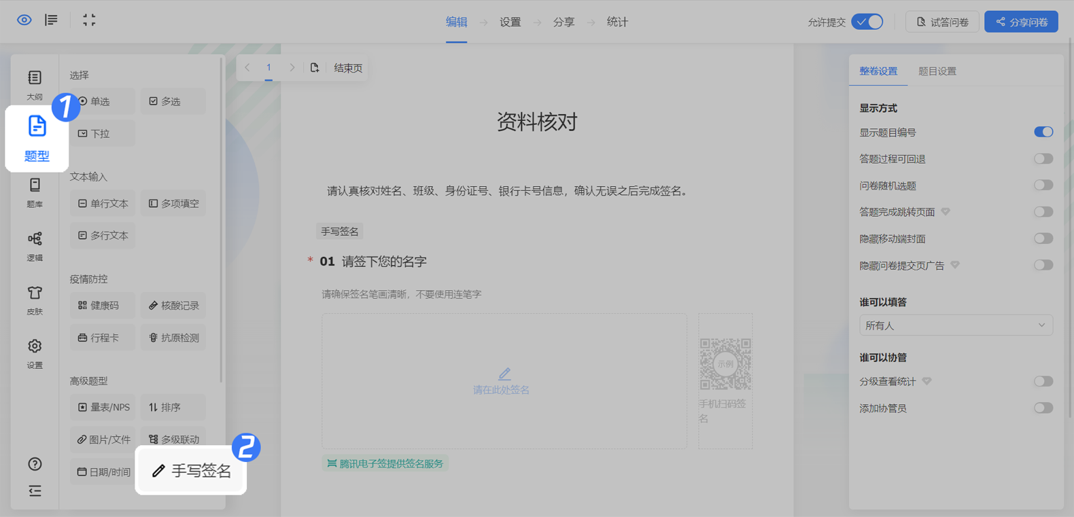Open the 题库 question bank sidebar icon
This screenshot has height=517, width=1074.
(35, 192)
